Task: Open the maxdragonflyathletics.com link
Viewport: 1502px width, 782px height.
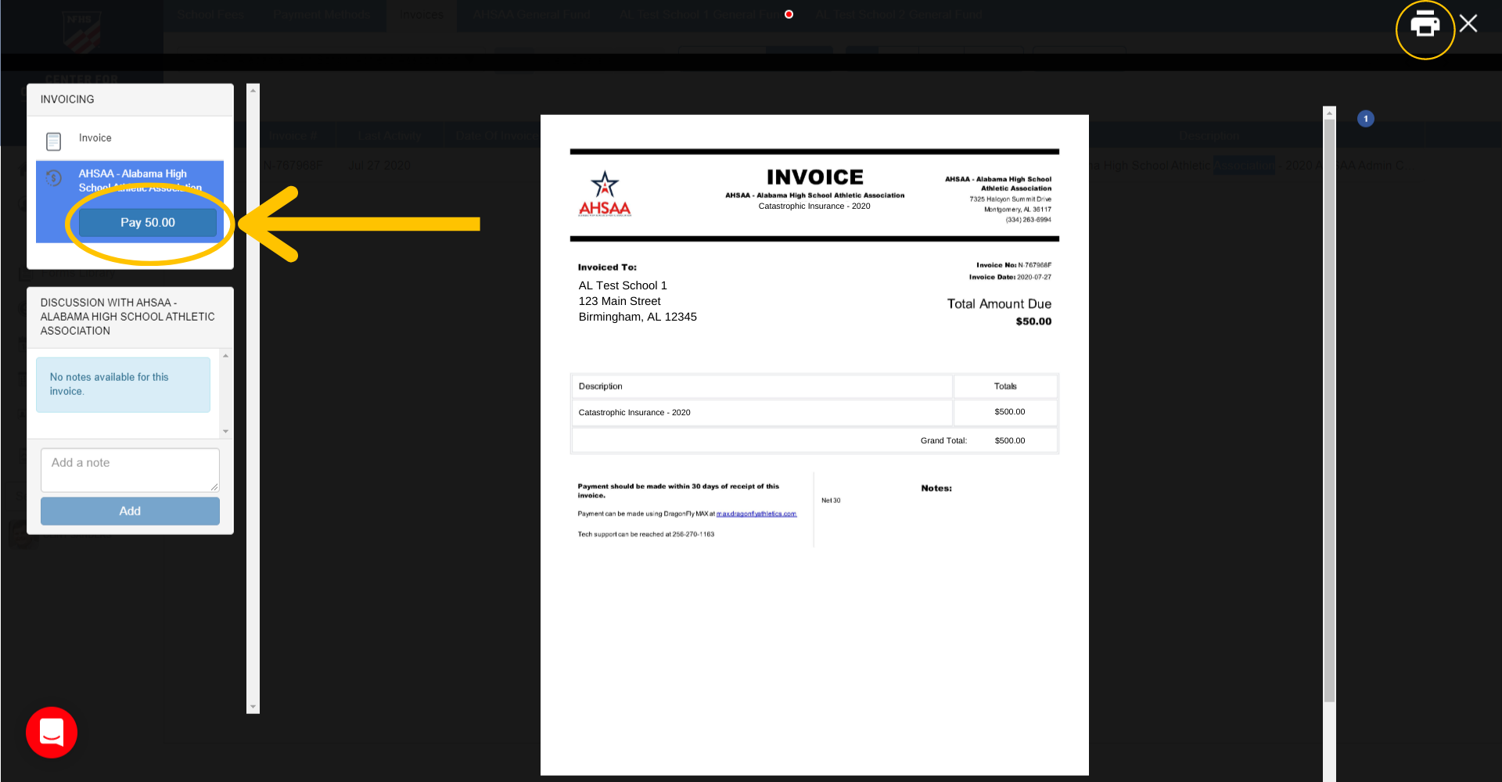Action: [756, 514]
